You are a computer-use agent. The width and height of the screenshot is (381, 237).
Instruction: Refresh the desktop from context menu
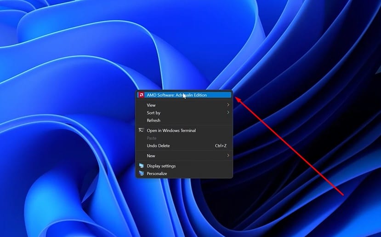coord(154,121)
